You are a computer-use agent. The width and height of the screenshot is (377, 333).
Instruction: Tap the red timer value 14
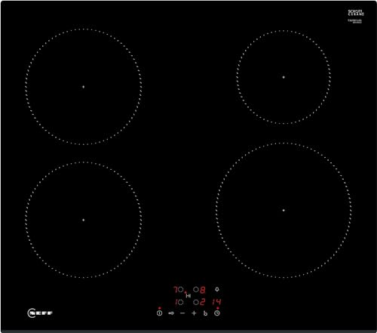(216, 302)
